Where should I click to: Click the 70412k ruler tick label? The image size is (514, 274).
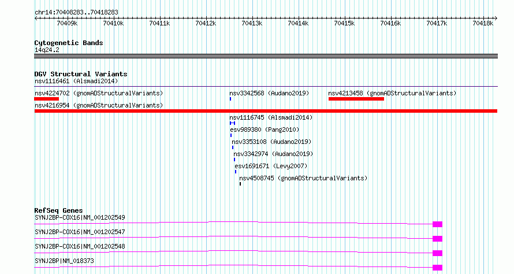click(x=206, y=23)
